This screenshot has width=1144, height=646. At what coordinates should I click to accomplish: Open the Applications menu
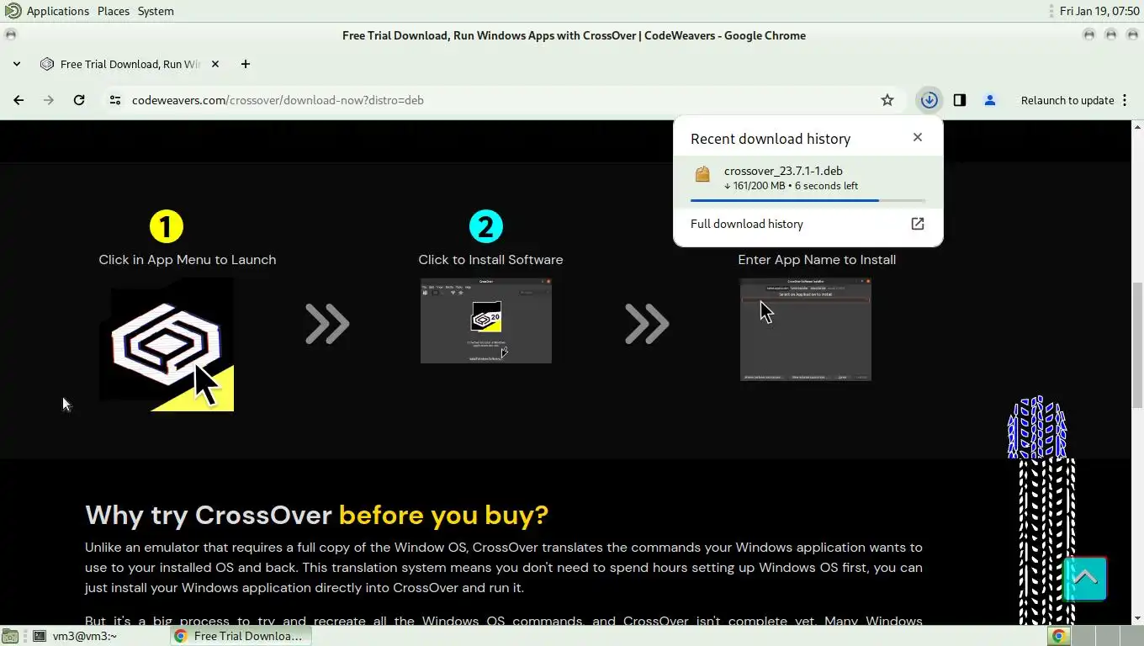coord(58,11)
